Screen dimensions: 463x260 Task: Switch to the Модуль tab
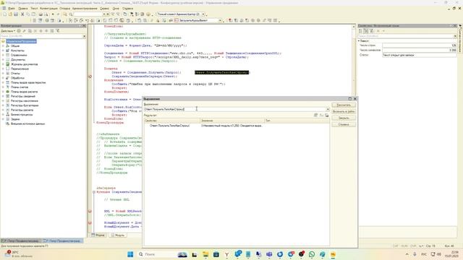[118, 235]
